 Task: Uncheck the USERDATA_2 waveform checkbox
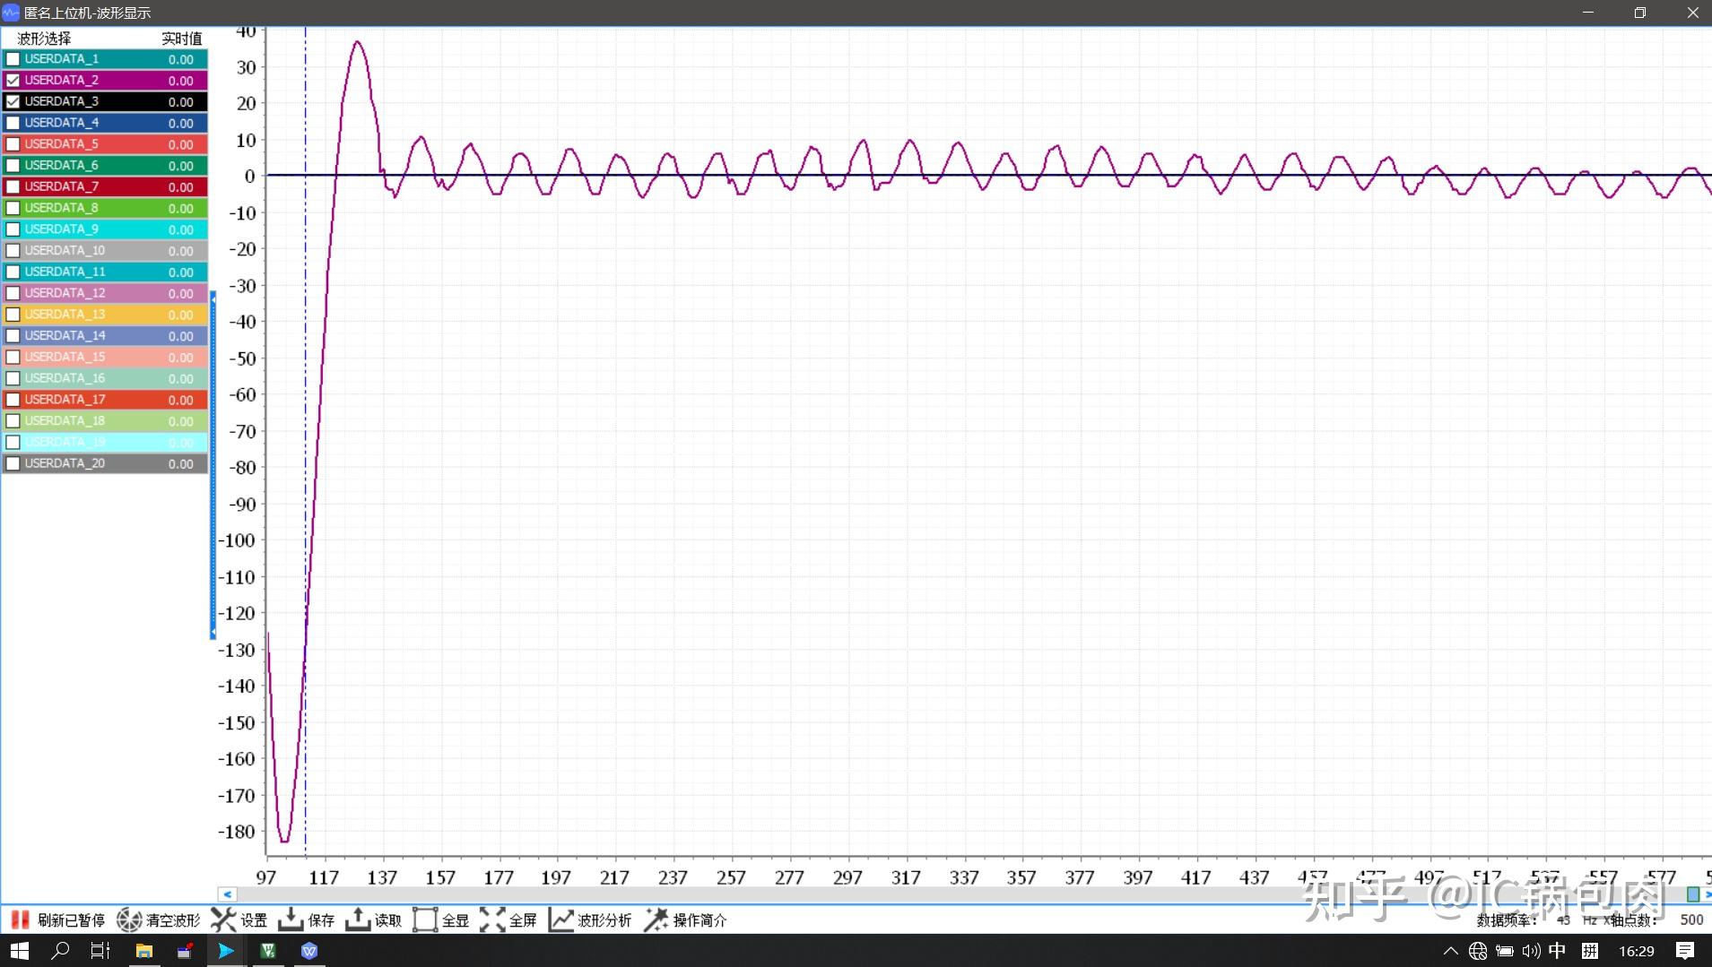(x=13, y=81)
